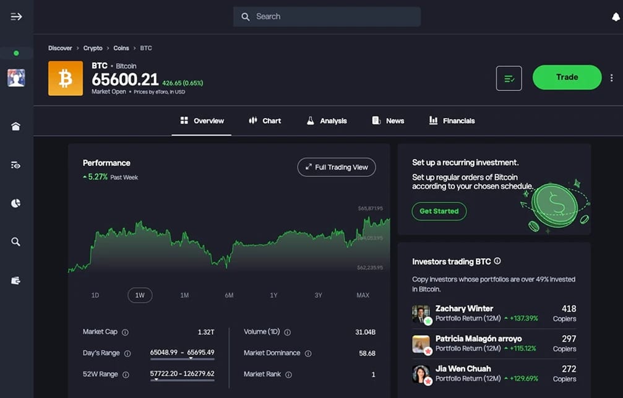Click the 52W Range indicator bar

pyautogui.click(x=183, y=380)
